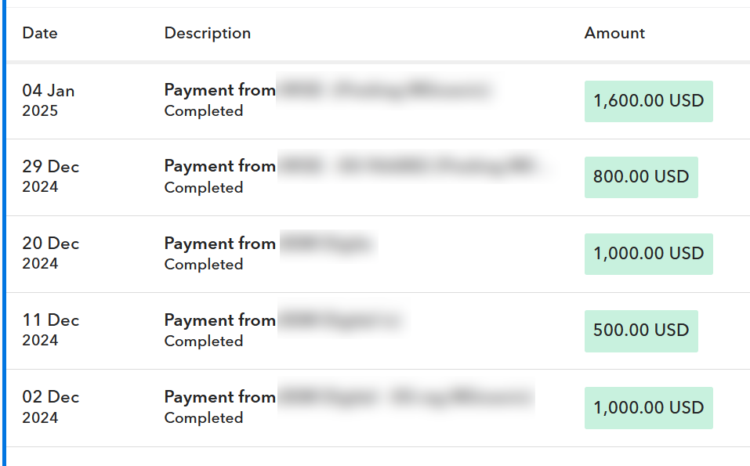Click the 11 Dec 2024 date cell
The width and height of the screenshot is (750, 466).
coord(51,330)
